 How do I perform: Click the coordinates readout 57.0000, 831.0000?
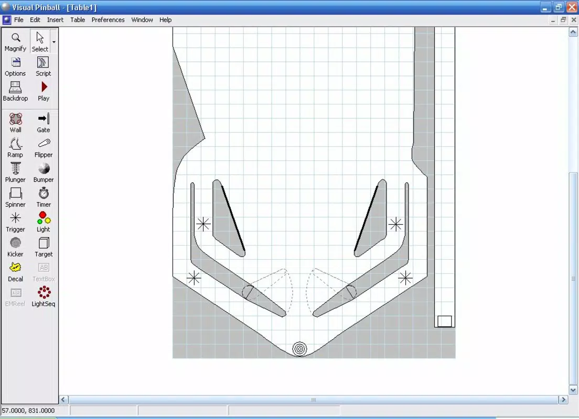pos(28,411)
